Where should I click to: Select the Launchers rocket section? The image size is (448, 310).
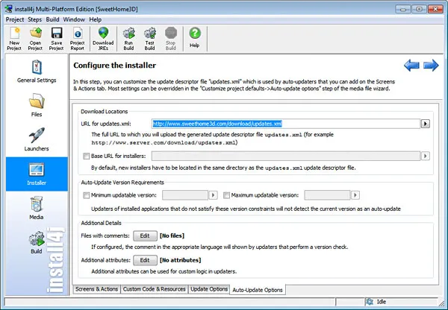(x=37, y=140)
